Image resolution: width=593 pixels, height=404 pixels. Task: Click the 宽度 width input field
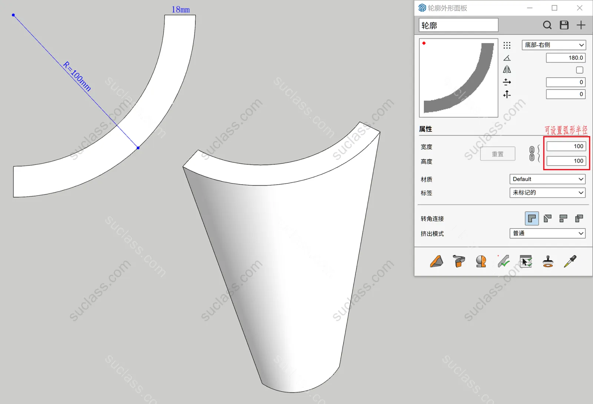(566, 146)
